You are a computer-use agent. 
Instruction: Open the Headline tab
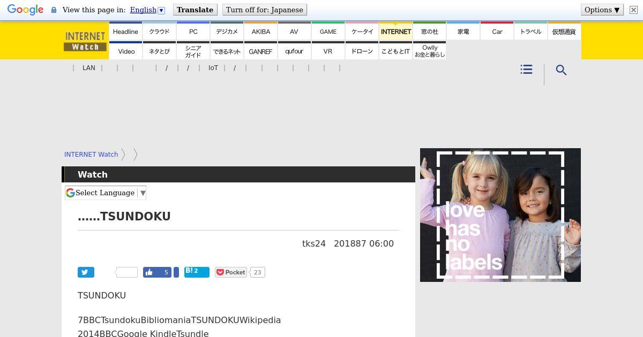(x=125, y=31)
